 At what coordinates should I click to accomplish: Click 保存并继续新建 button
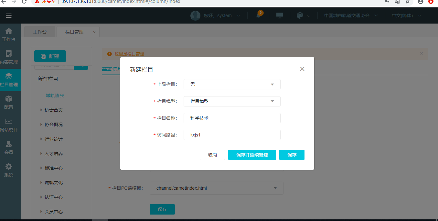coord(252,155)
